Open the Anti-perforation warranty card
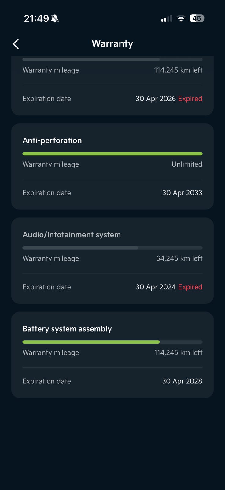The height and width of the screenshot is (490, 225). [x=112, y=167]
